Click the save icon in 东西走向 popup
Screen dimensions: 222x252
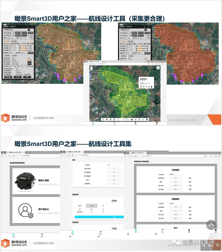click(141, 87)
